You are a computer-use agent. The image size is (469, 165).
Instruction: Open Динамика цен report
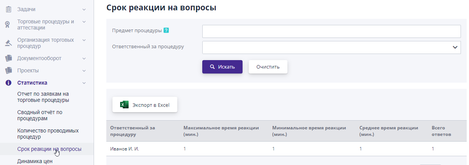pos(35,161)
